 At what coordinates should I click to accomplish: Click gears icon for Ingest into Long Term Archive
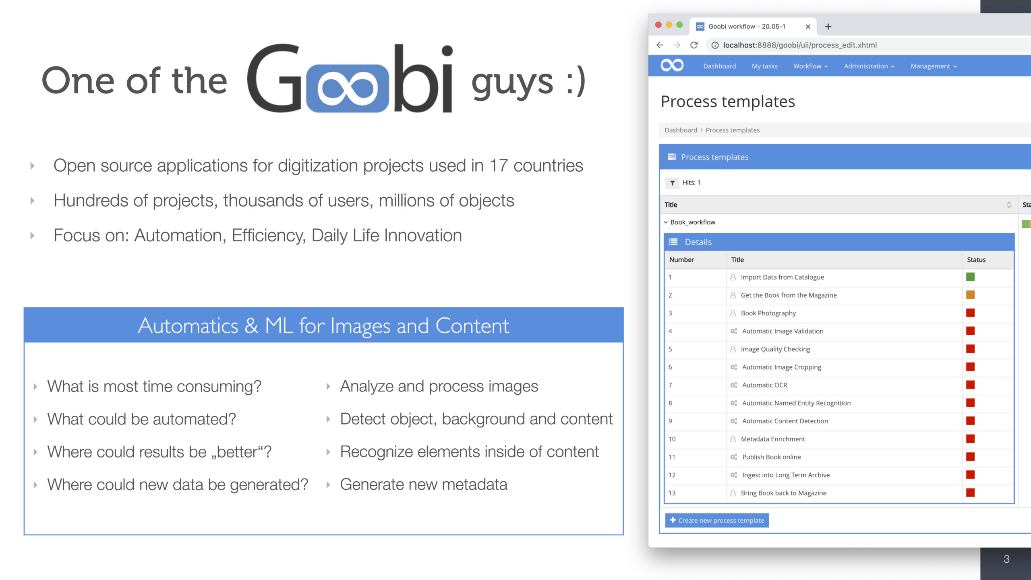pyautogui.click(x=734, y=475)
